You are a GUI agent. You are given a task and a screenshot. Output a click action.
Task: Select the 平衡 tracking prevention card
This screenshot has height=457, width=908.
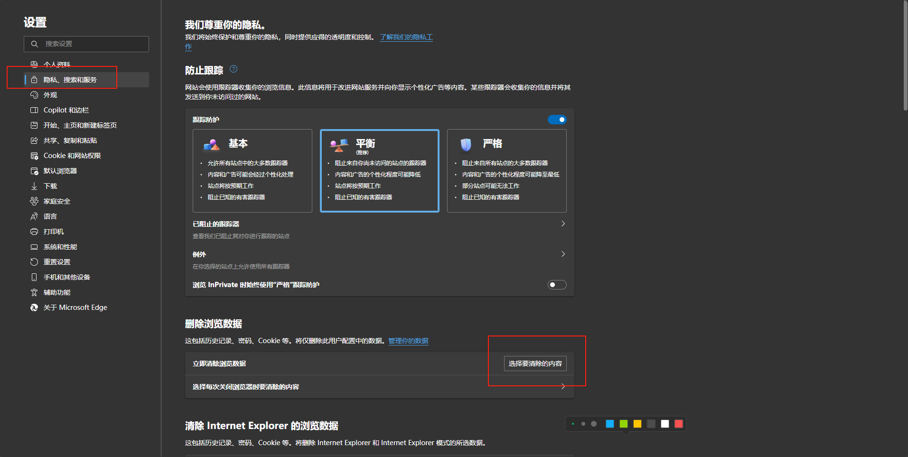(x=380, y=171)
